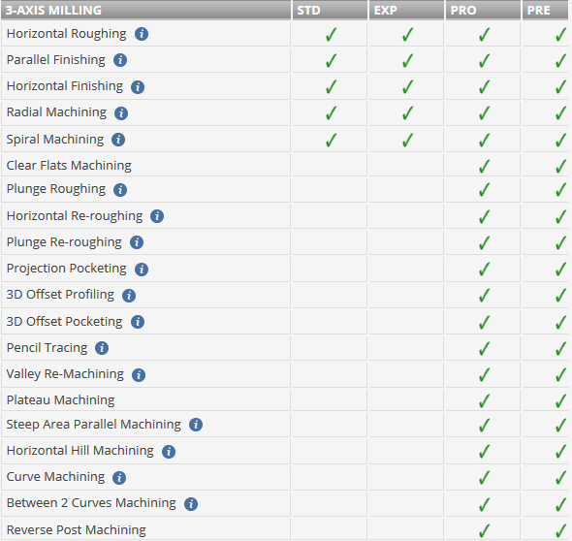Open Between 2 Curves Machining info

191,504
